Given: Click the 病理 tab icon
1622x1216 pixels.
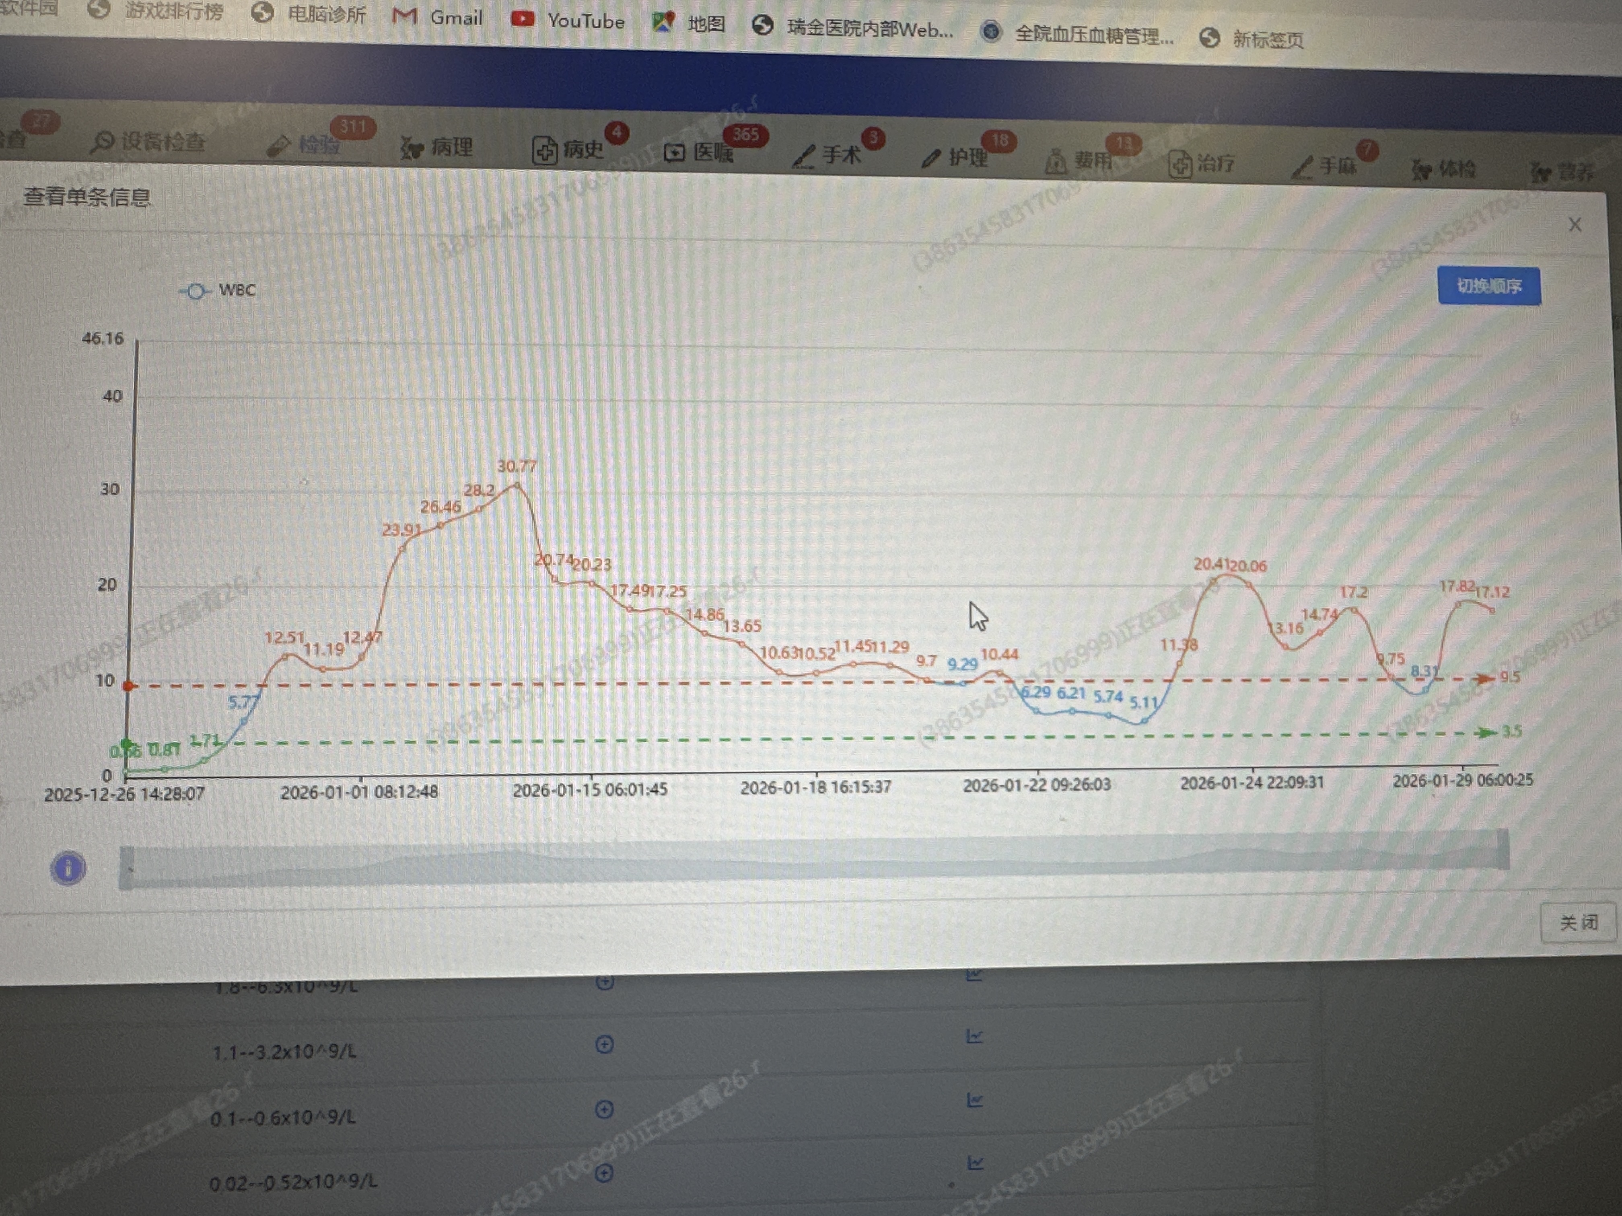Looking at the screenshot, I should click(412, 149).
